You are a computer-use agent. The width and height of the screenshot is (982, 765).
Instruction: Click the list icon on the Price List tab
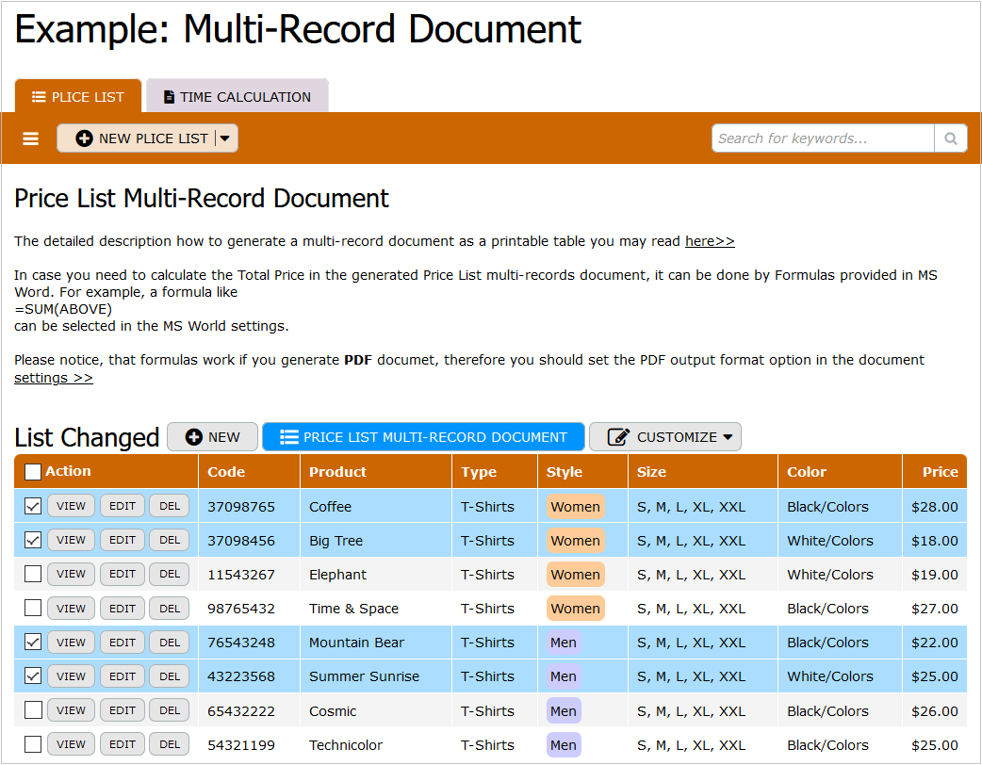click(x=39, y=97)
